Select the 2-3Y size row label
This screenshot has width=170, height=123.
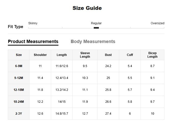tap(19, 114)
